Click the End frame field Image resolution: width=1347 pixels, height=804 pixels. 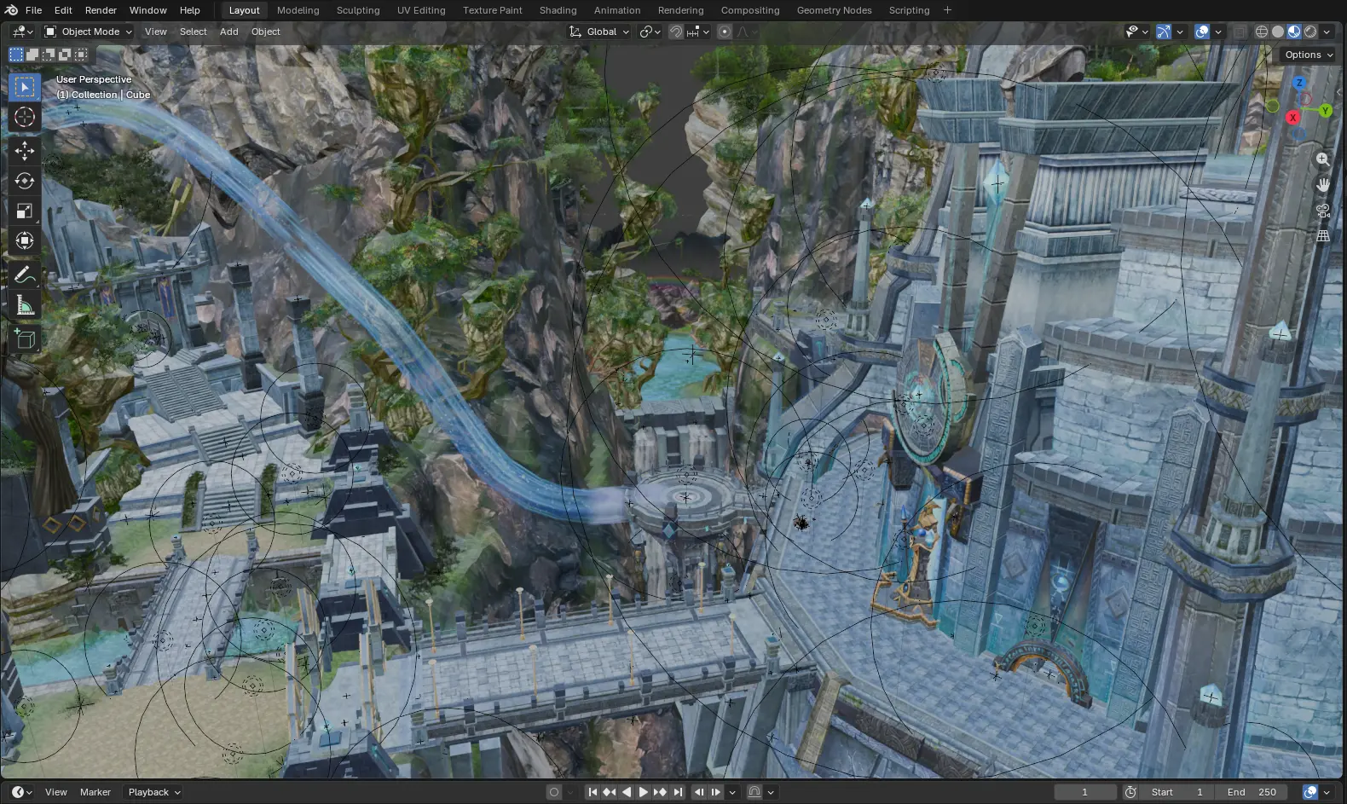1252,792
